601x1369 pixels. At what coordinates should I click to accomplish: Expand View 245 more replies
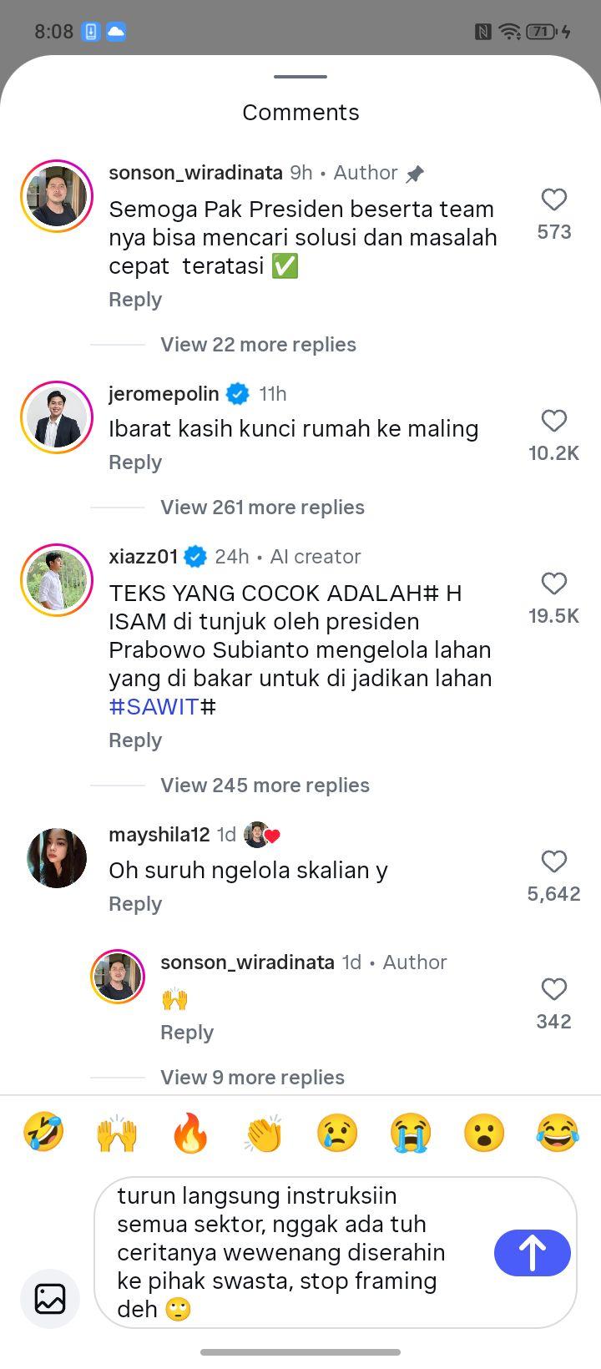click(x=265, y=786)
